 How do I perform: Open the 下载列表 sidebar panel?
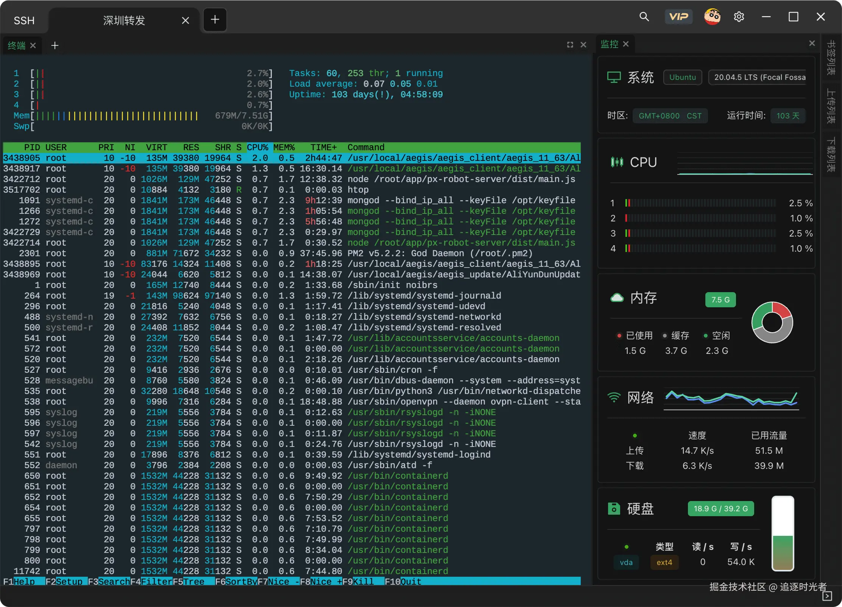[x=831, y=154]
